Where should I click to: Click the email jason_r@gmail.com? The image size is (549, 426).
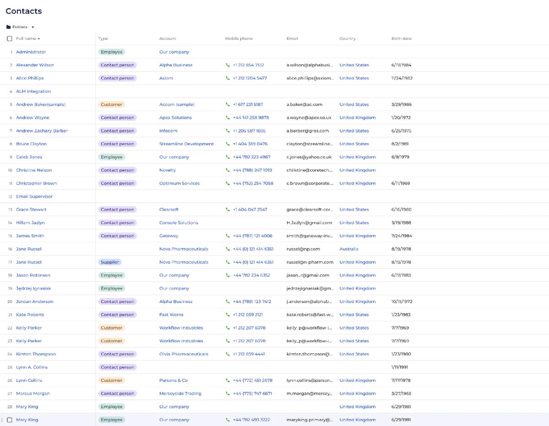coord(308,275)
